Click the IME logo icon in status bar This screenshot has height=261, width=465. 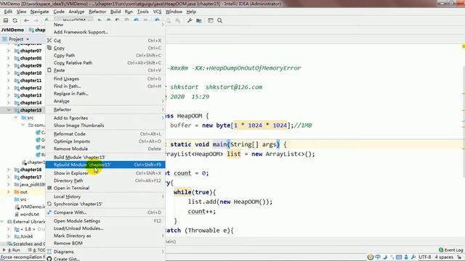(x=370, y=257)
